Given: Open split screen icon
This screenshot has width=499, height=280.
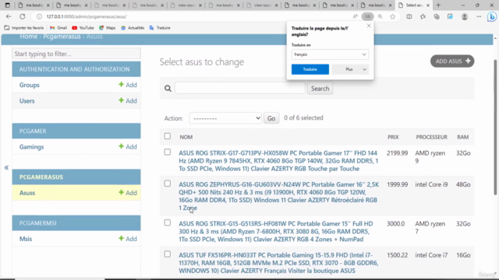Looking at the screenshot, I should (409, 16).
